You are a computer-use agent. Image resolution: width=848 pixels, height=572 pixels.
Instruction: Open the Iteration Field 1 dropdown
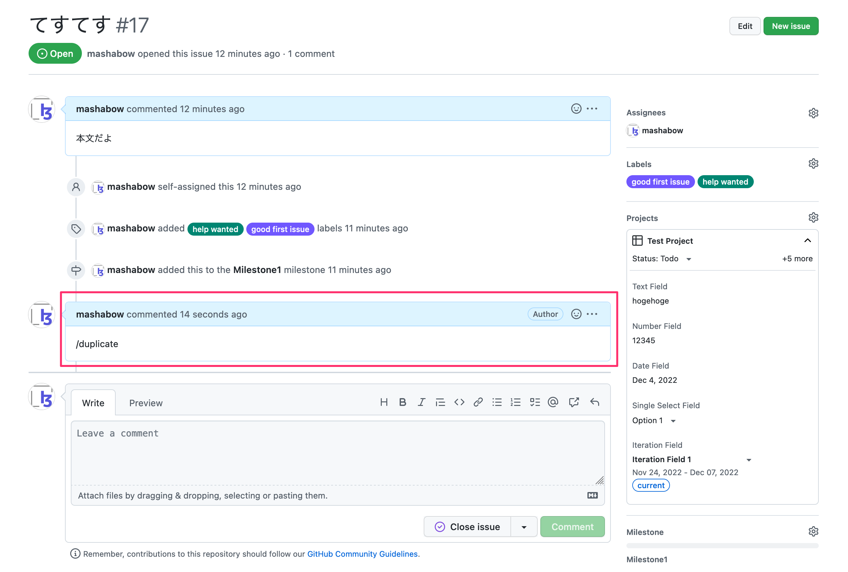750,459
